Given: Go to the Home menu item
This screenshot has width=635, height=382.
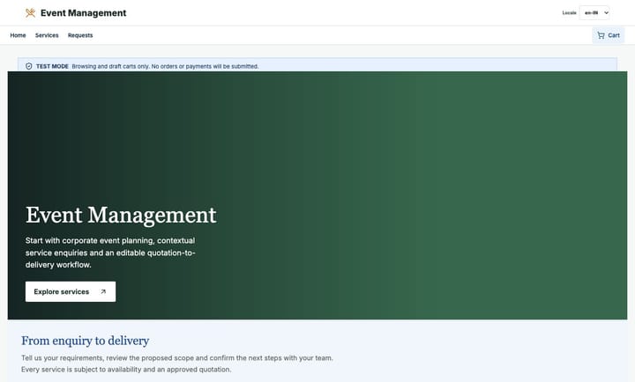Looking at the screenshot, I should [18, 35].
